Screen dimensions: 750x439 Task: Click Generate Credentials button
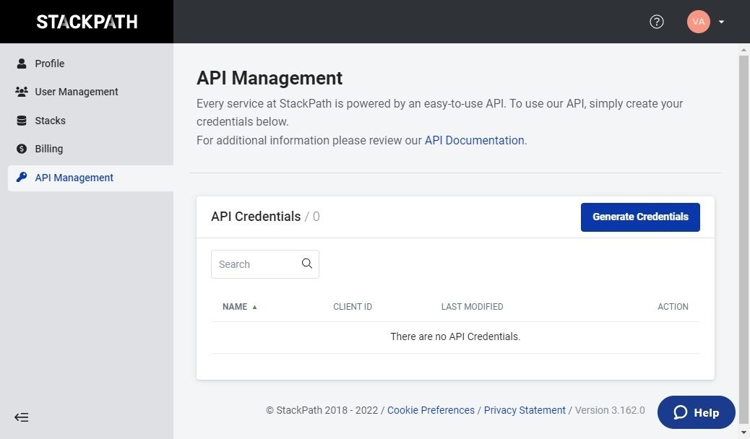coord(640,217)
